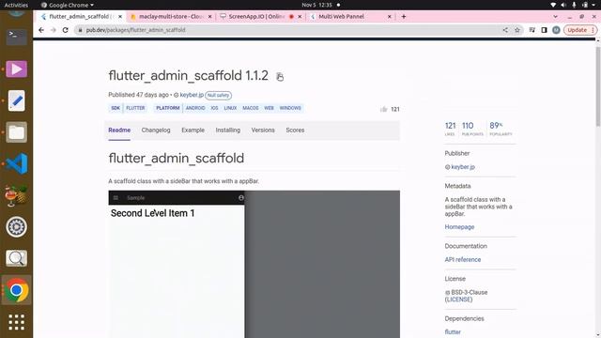Reload the pub.dev page

pos(65,30)
